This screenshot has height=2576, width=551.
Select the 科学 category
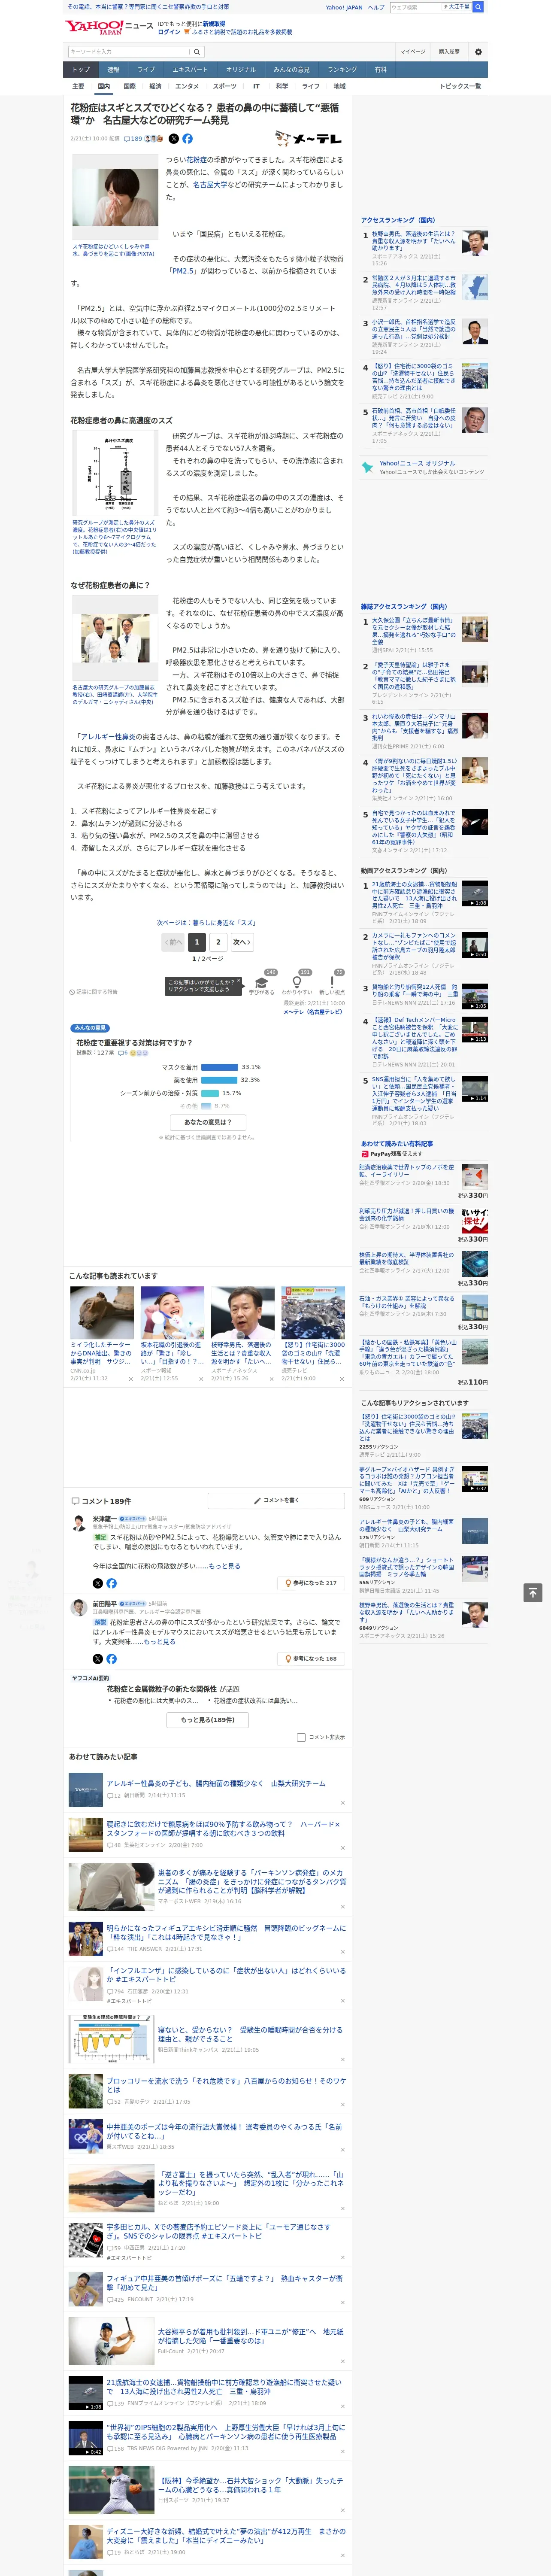click(x=282, y=86)
